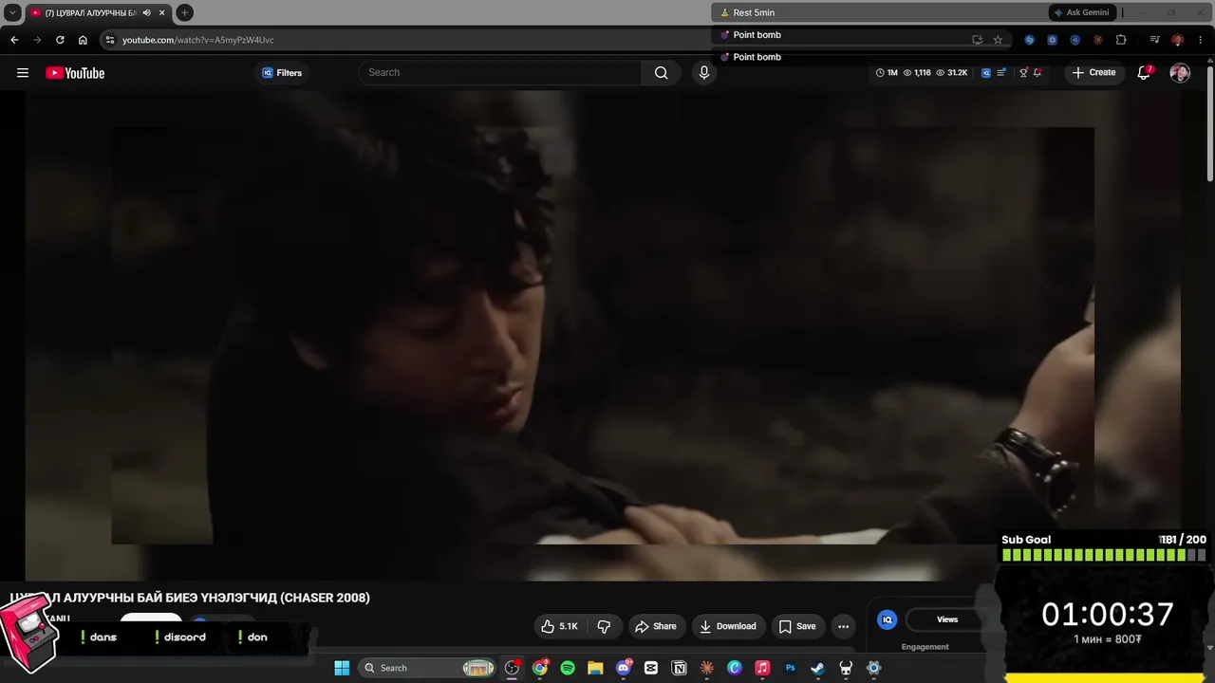Open CapCut from the taskbar

click(x=651, y=668)
